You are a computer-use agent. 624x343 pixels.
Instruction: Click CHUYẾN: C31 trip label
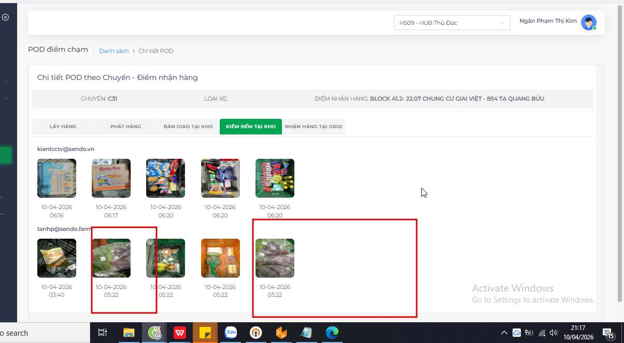(x=99, y=99)
